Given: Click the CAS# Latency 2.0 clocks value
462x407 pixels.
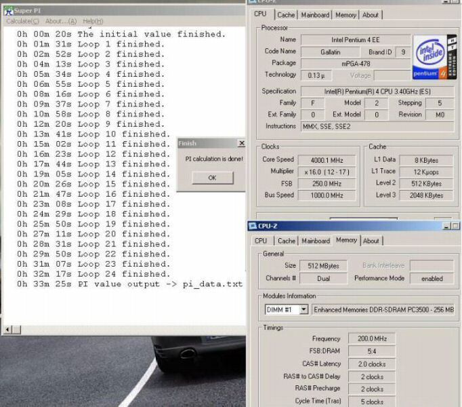Looking at the screenshot, I should pyautogui.click(x=372, y=364).
